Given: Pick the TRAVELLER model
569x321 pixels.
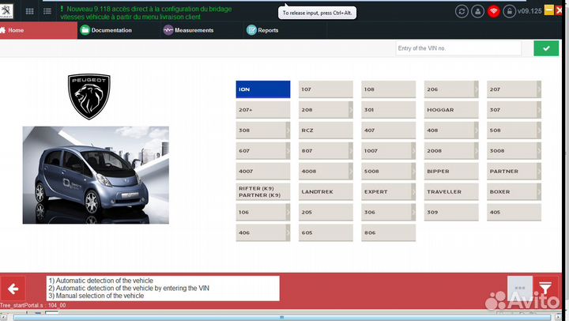Looking at the screenshot, I should click(x=451, y=191).
